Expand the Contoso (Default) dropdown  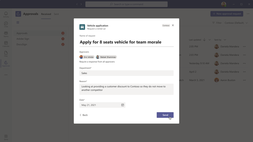pos(236,23)
